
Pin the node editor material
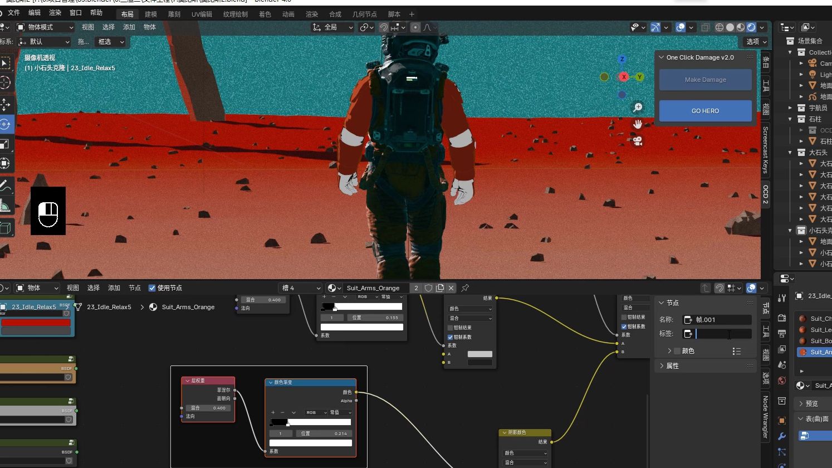(465, 288)
